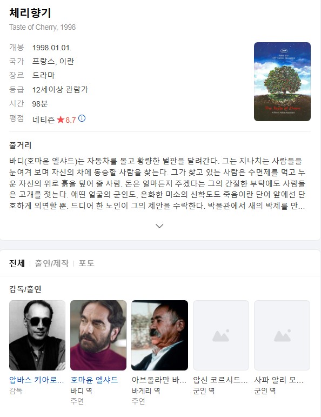
Task: Click the placeholder image above 사파 알리
Action: [282, 335]
